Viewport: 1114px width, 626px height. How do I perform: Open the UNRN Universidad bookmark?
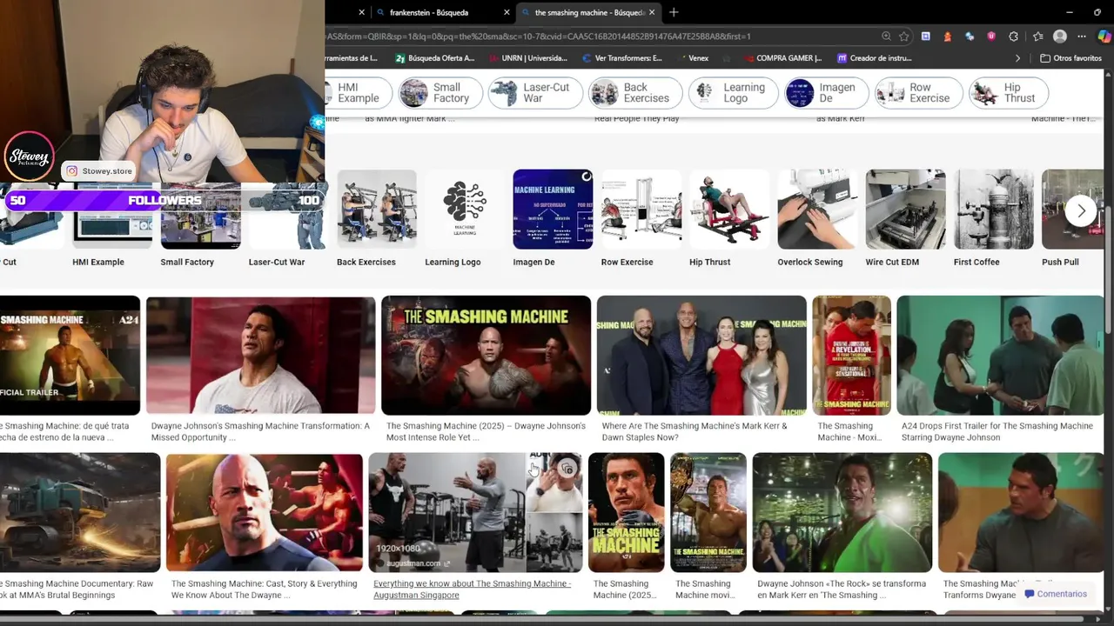(x=527, y=58)
